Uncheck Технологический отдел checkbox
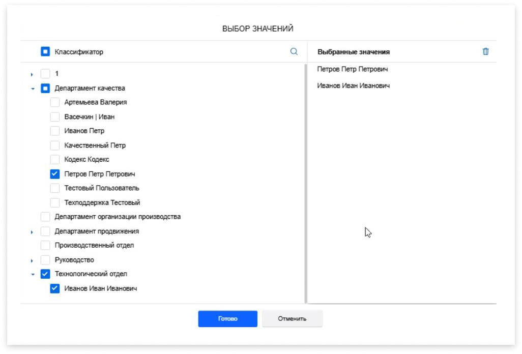 (45, 274)
